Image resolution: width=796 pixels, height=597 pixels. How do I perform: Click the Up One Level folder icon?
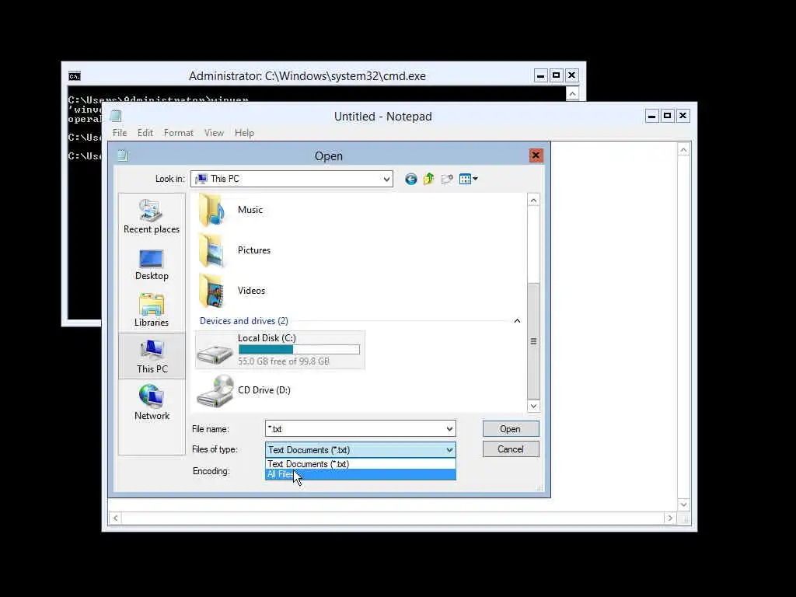point(429,179)
